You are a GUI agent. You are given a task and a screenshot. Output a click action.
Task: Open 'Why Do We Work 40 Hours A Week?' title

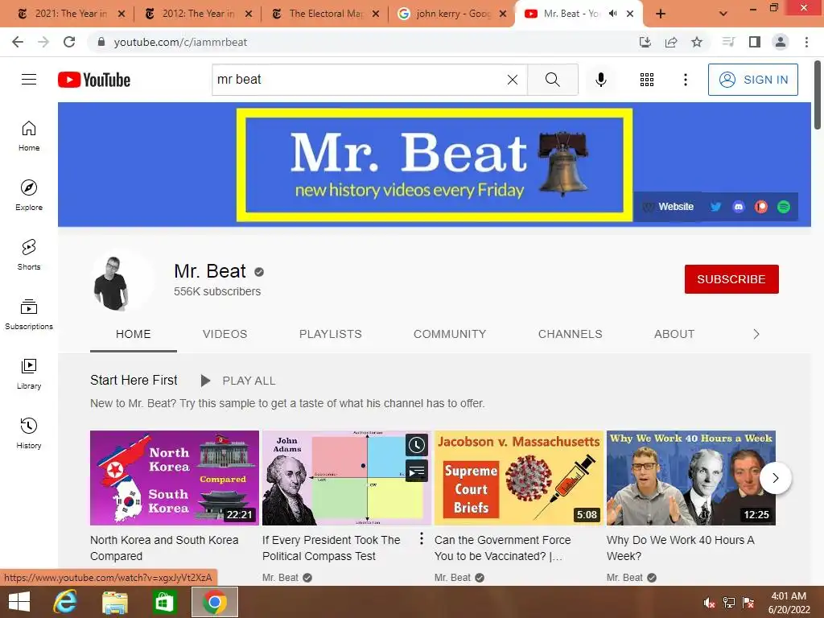pos(681,547)
